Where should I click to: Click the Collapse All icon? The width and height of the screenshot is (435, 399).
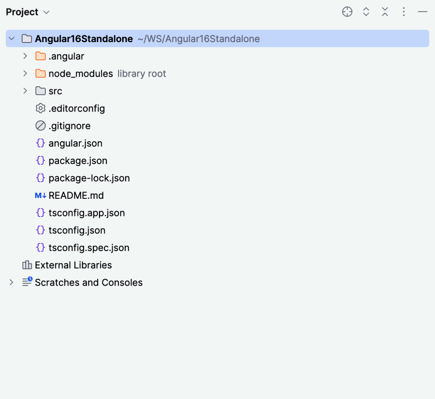click(385, 11)
